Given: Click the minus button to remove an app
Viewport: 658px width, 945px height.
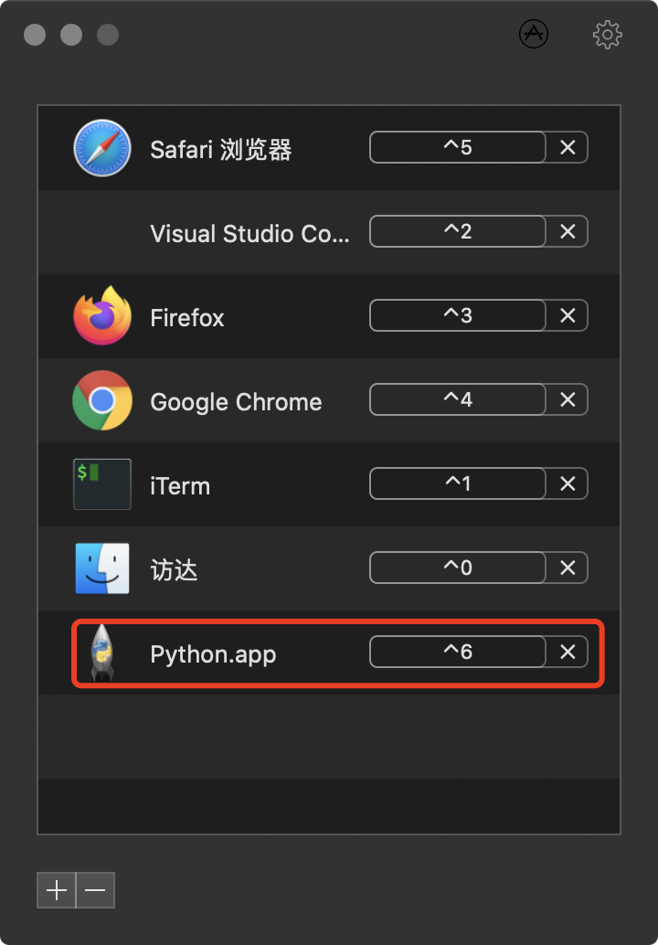Looking at the screenshot, I should coord(95,890).
